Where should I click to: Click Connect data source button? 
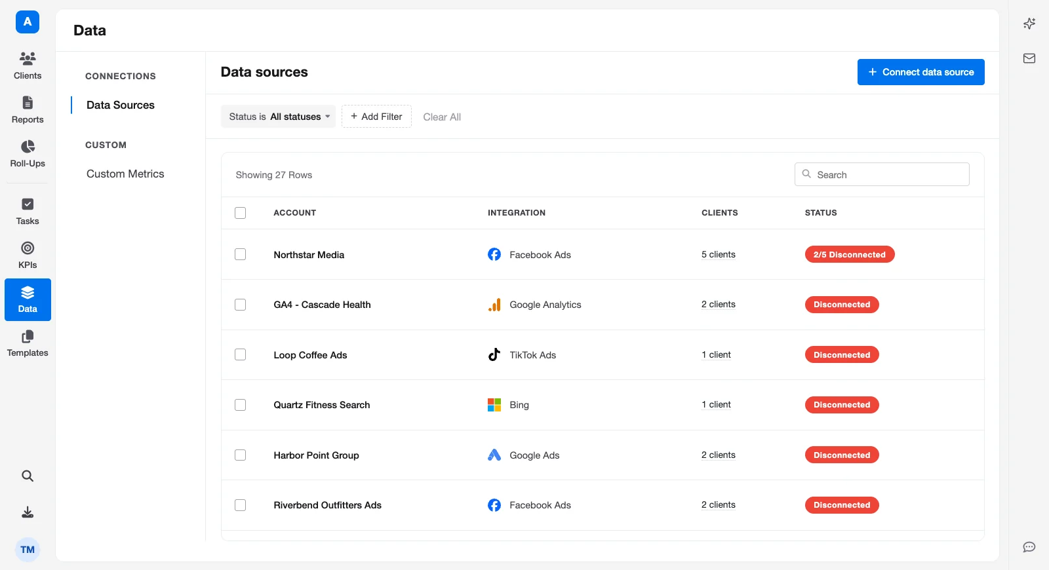pos(920,72)
